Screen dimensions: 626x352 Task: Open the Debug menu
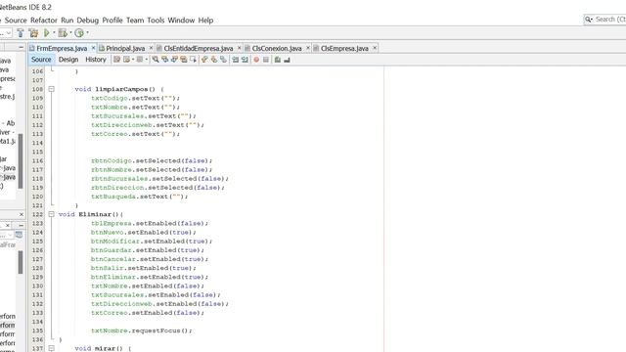coord(87,21)
